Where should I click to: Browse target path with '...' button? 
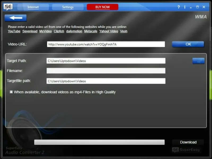[198, 61]
